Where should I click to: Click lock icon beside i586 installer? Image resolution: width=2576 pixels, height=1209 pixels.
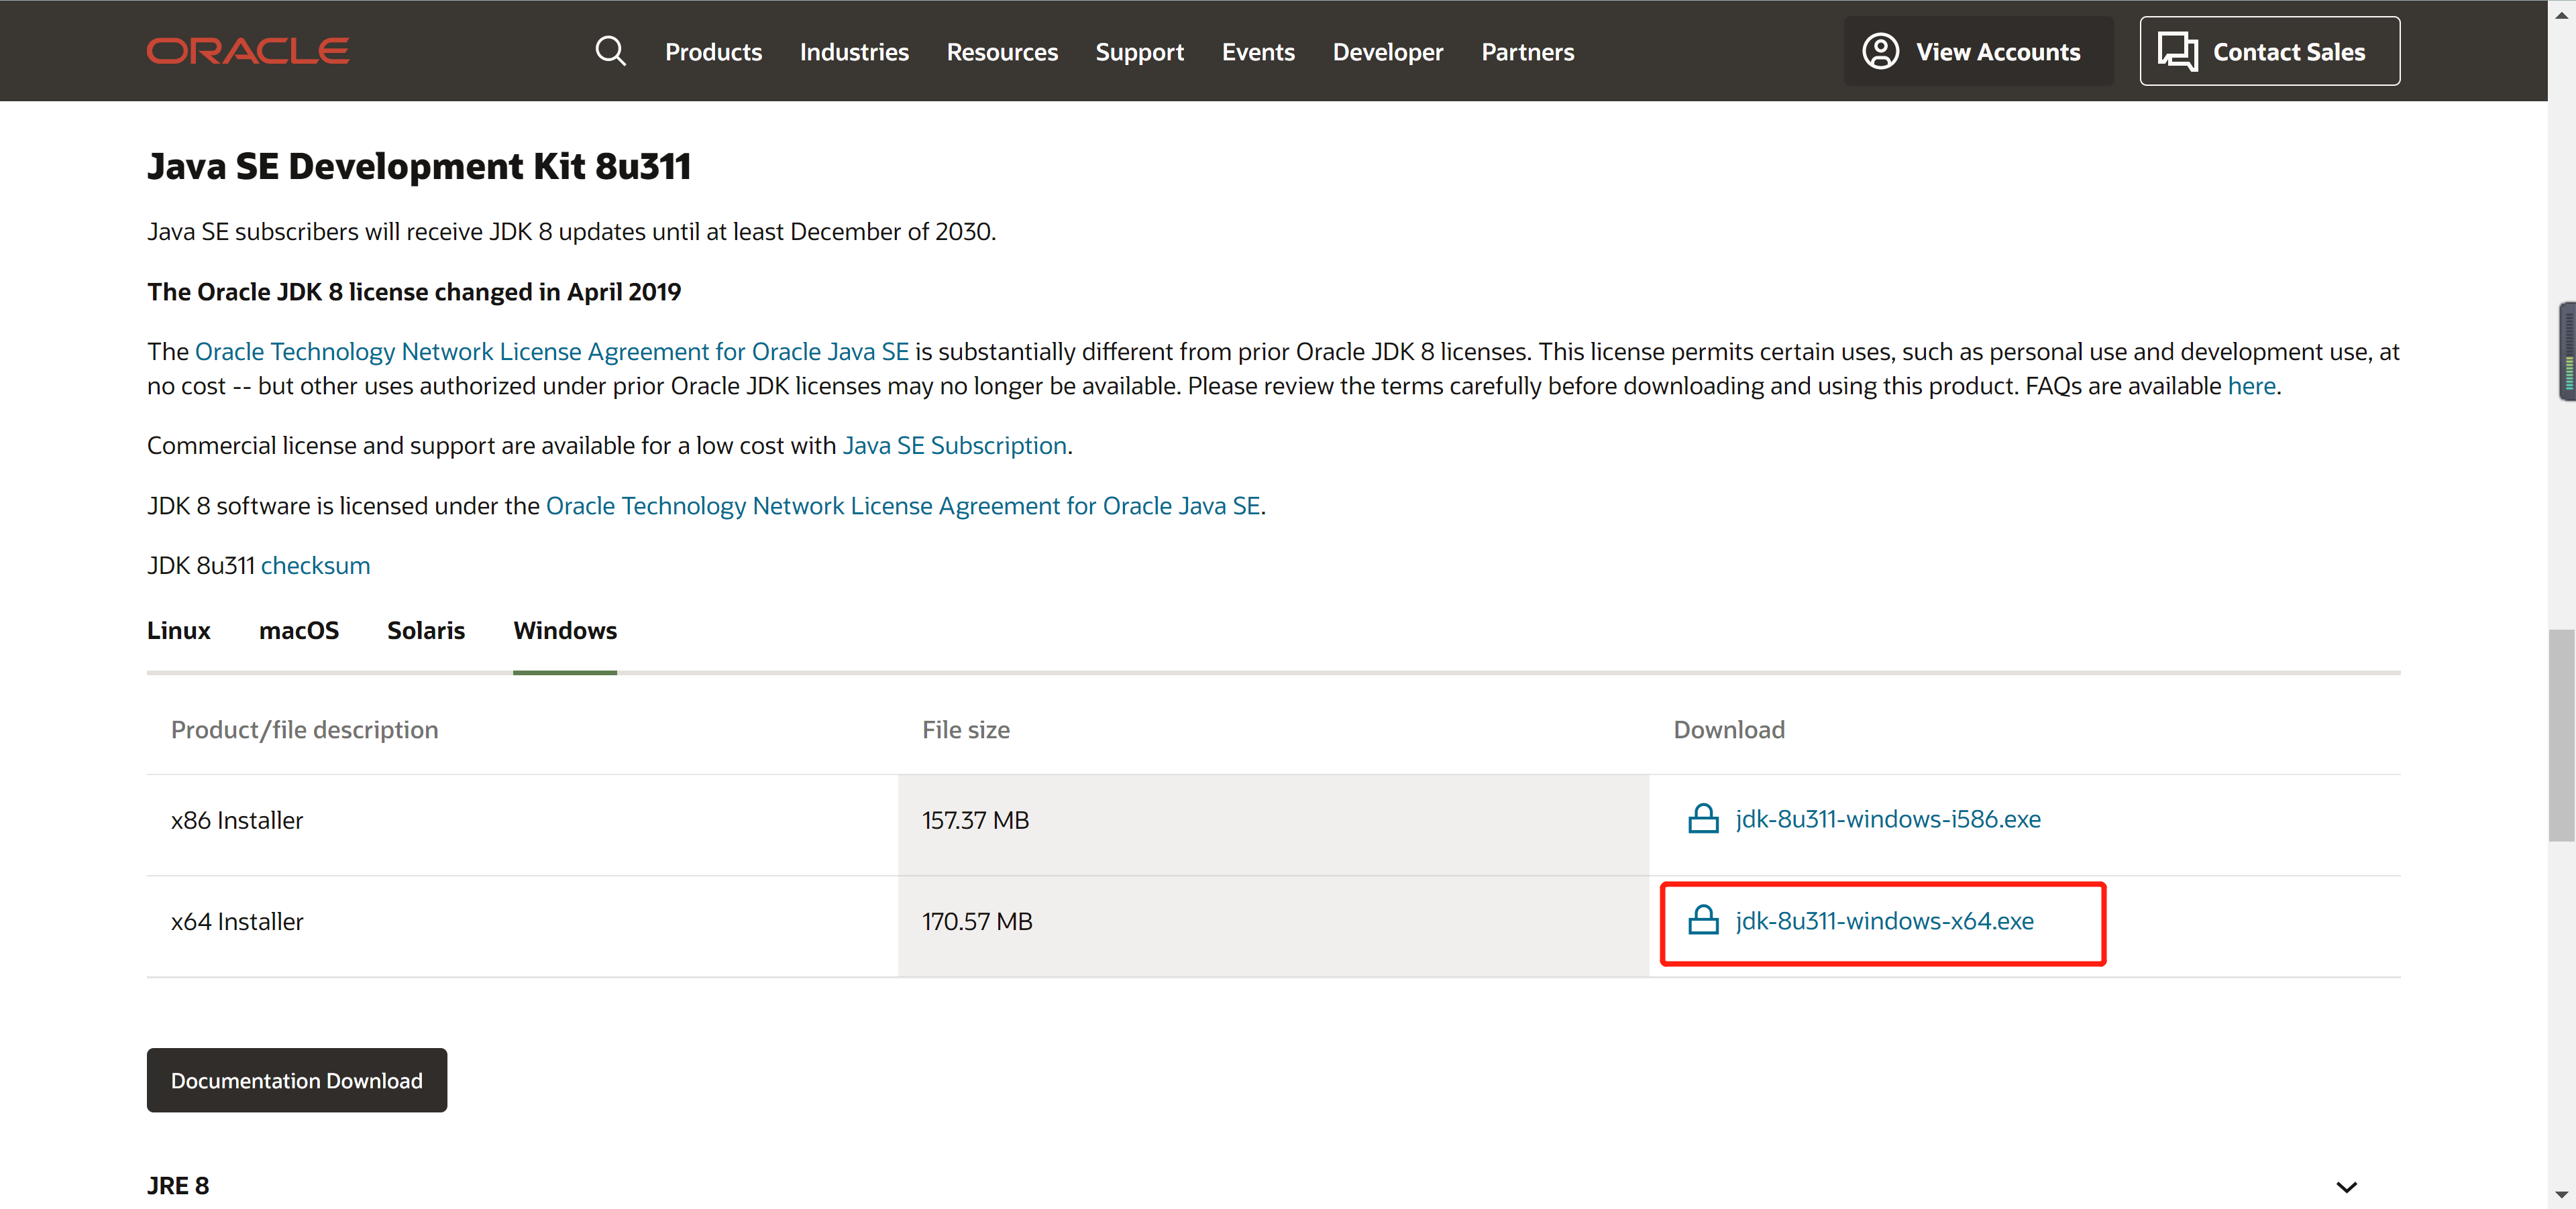(1703, 819)
